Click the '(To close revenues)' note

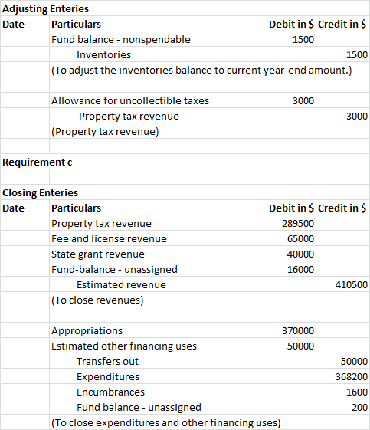coord(97,300)
